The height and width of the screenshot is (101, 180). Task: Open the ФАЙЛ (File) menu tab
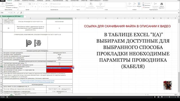(3, 1)
